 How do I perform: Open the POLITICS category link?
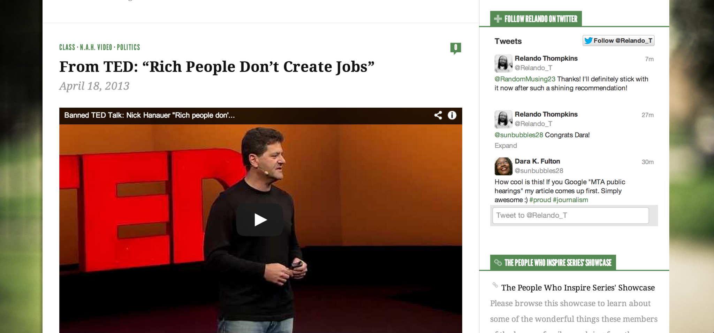coord(128,47)
